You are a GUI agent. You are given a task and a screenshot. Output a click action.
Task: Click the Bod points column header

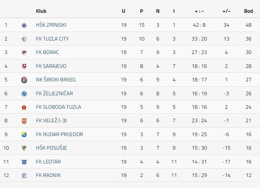[x=248, y=11]
